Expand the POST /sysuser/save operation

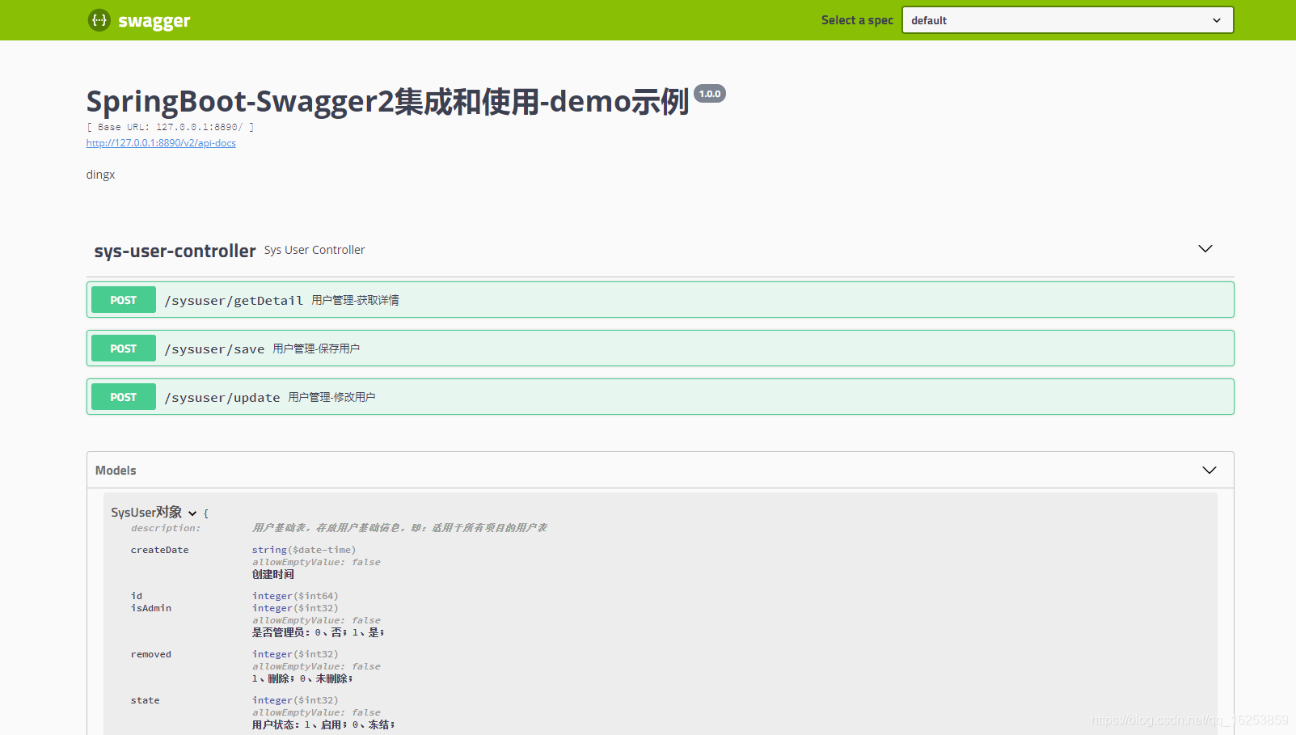660,348
